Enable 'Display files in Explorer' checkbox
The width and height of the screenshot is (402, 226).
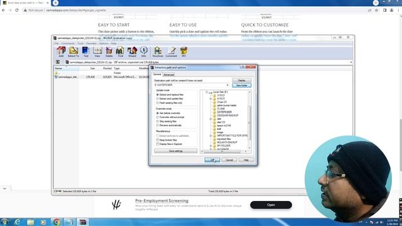pos(158,144)
